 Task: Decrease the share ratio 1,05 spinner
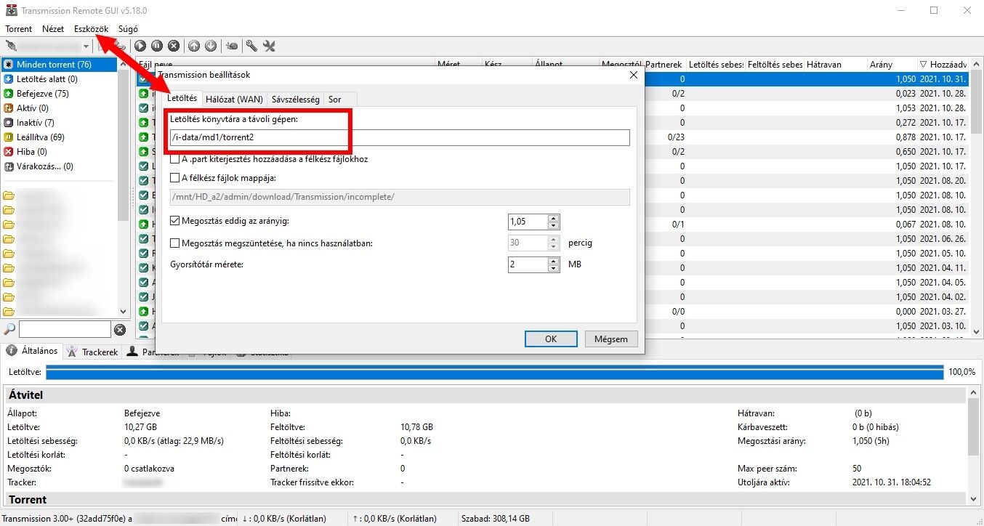coord(554,226)
